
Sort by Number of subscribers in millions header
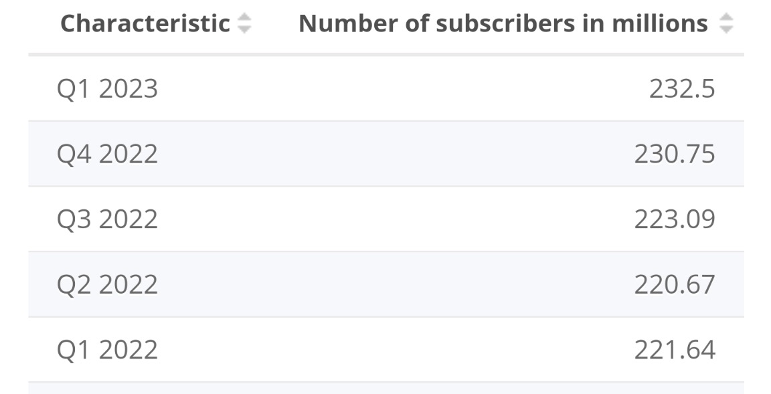click(503, 23)
